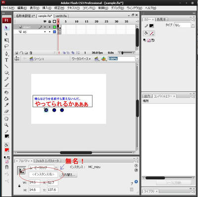The height and width of the screenshot is (197, 198).
Task: Expand the color タイプ dropdown
Action: pyautogui.click(x=193, y=25)
